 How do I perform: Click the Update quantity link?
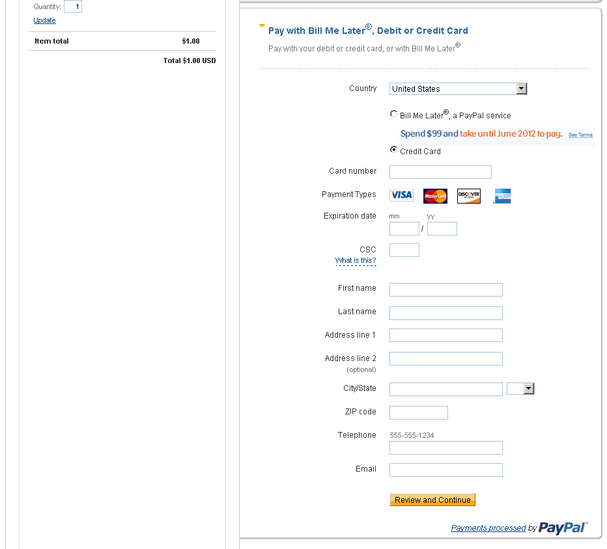[45, 21]
